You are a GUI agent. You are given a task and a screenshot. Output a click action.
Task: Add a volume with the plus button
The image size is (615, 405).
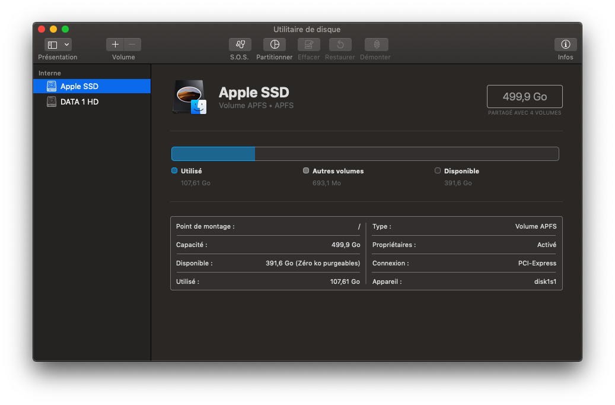coord(115,45)
